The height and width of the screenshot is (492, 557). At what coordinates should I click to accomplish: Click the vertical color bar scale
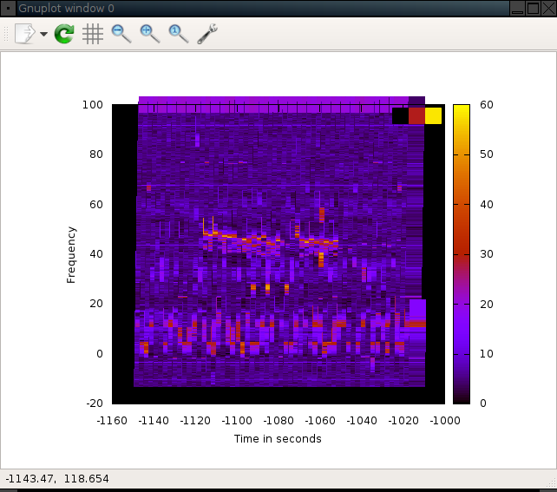pos(462,253)
